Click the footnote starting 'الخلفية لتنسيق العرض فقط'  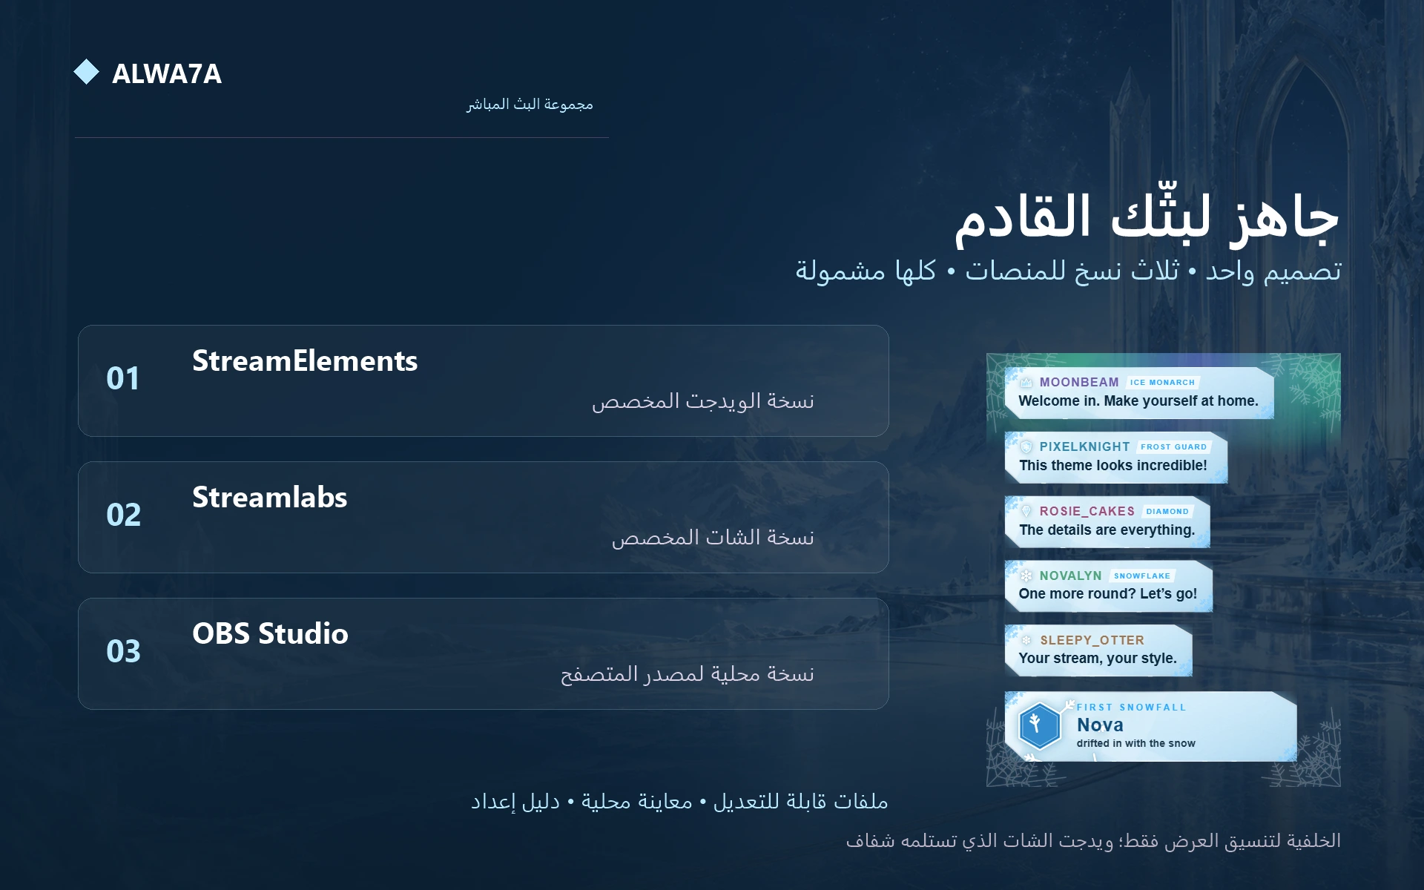(x=1093, y=841)
